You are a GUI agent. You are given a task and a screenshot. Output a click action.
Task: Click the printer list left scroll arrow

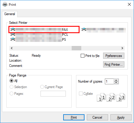pos(12,48)
